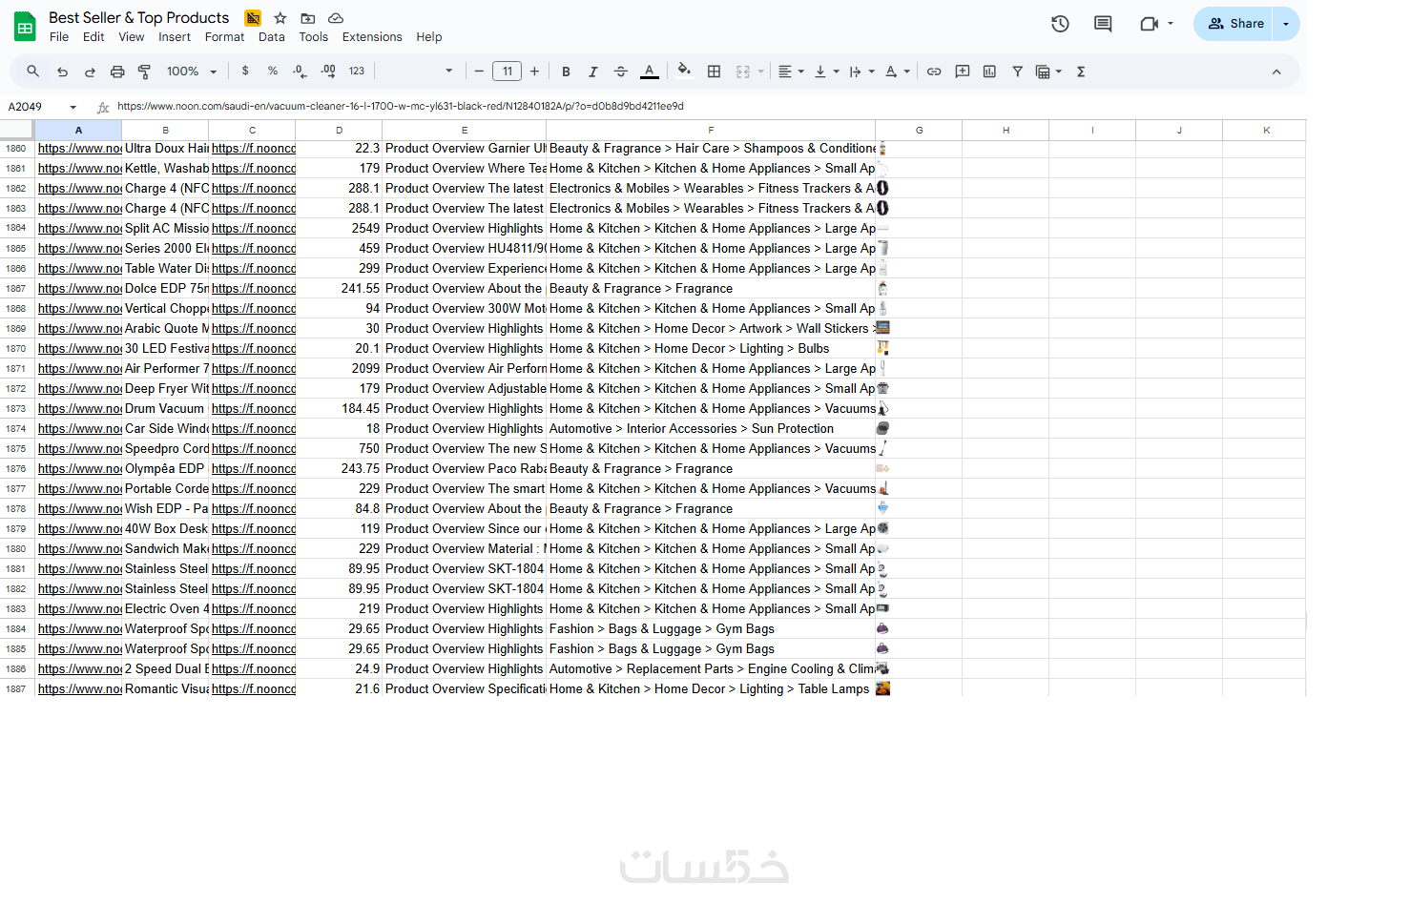
Task: Click the redo arrow
Action: pyautogui.click(x=90, y=72)
